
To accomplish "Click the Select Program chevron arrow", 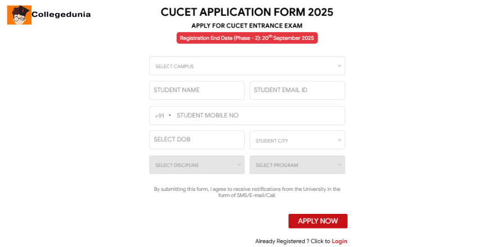I will [x=339, y=165].
